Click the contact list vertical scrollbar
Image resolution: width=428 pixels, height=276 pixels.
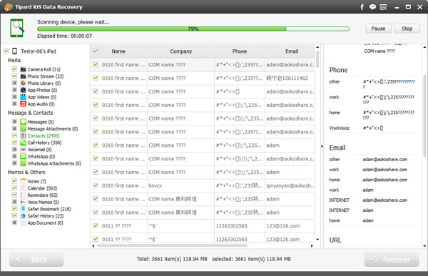click(317, 59)
